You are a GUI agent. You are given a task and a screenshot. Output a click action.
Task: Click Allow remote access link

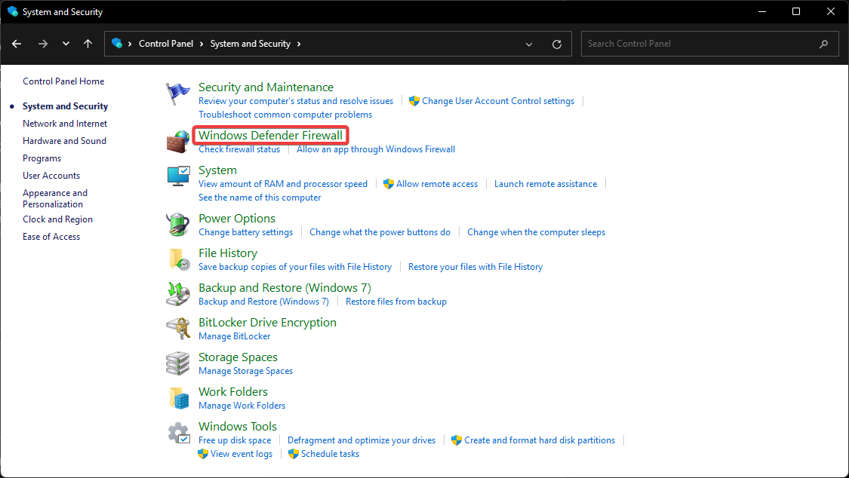pos(437,184)
